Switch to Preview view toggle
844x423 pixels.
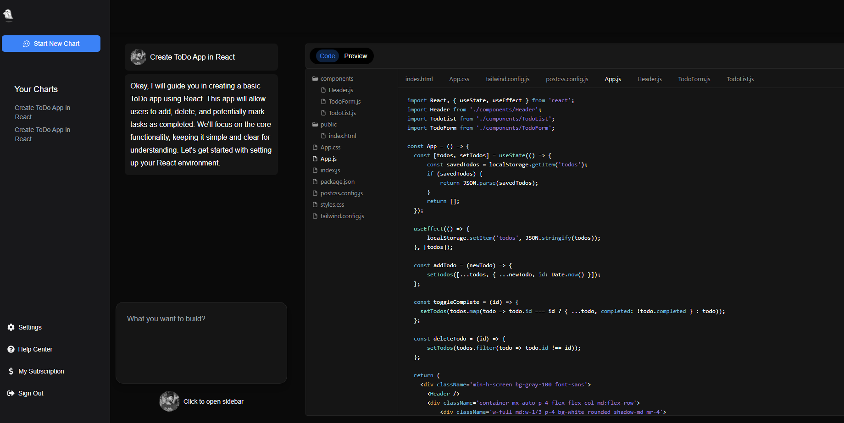(x=355, y=56)
